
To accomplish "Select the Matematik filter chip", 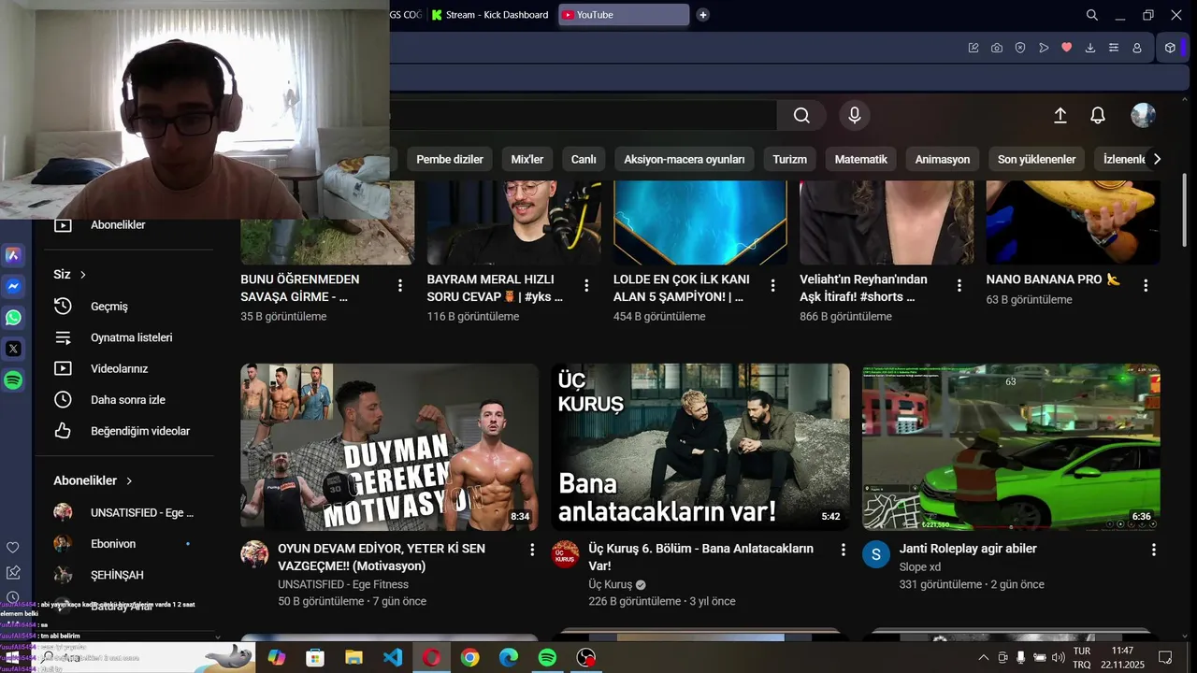I will [861, 159].
